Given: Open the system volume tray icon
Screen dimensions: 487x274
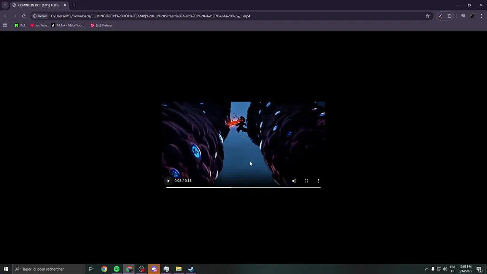Looking at the screenshot, I should (x=445, y=269).
